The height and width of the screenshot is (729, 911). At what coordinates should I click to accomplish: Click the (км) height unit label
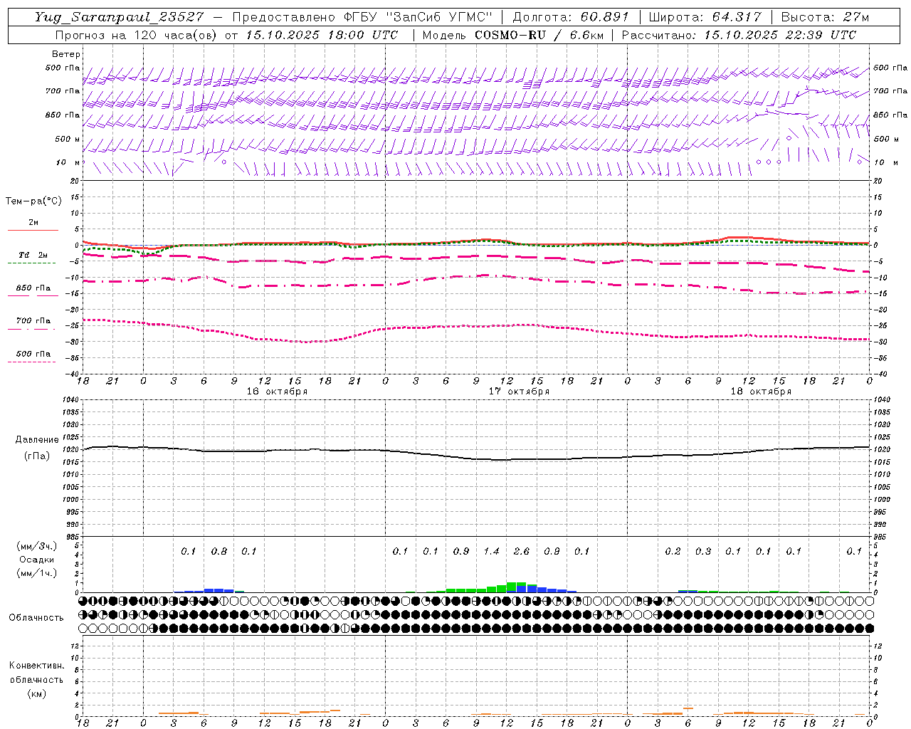pyautogui.click(x=36, y=693)
